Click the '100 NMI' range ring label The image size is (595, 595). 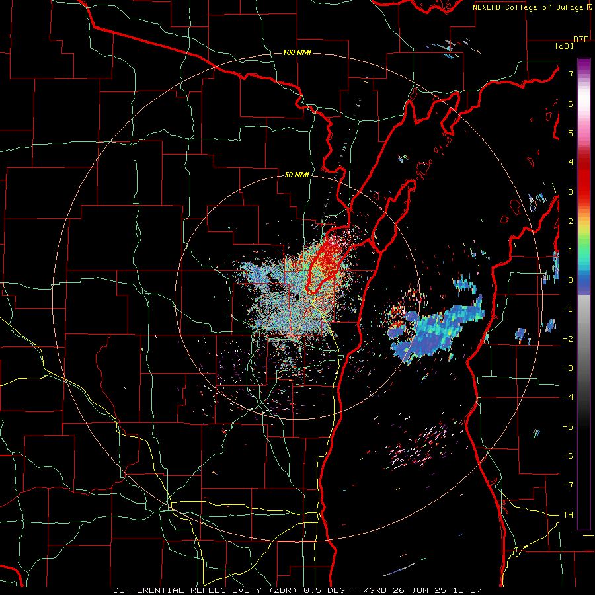coord(297,52)
